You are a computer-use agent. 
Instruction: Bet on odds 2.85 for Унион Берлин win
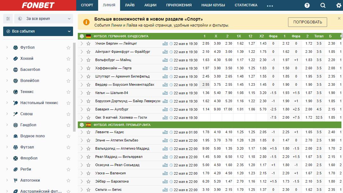[206, 44]
